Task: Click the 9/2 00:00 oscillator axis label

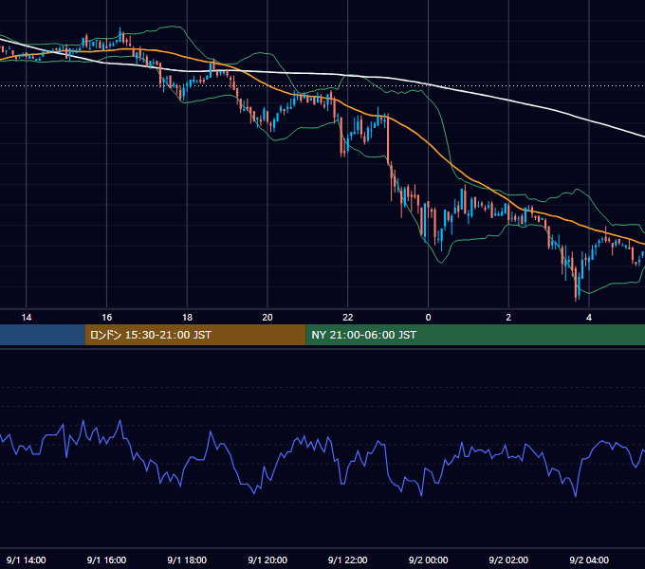Action: [x=428, y=560]
